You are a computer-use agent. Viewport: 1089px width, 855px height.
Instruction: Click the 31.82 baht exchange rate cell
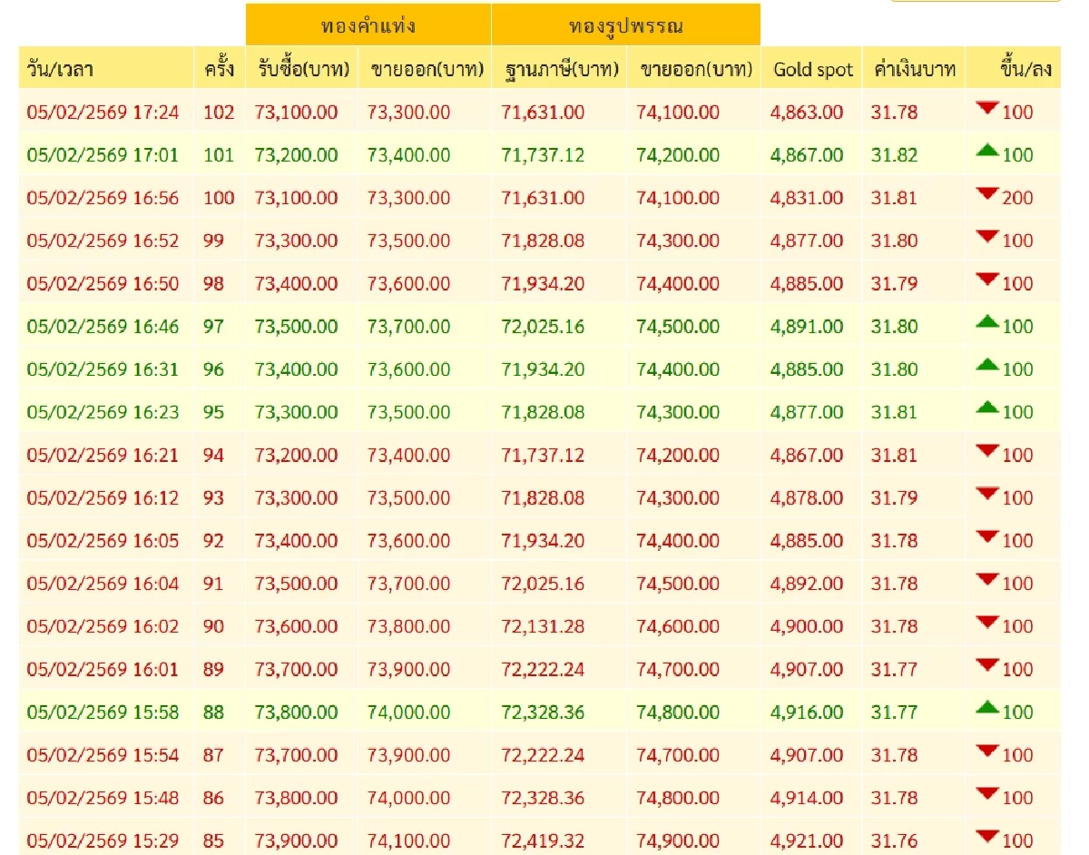tap(894, 155)
